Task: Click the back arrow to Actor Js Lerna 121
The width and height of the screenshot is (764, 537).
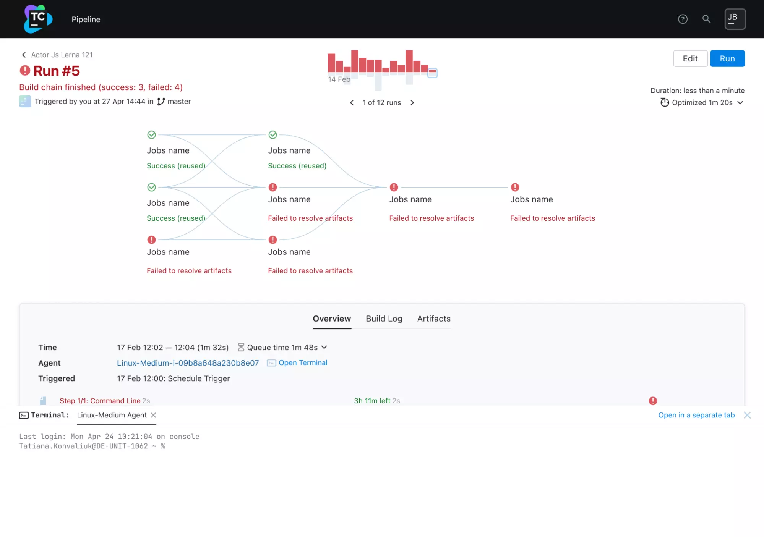Action: (x=23, y=55)
